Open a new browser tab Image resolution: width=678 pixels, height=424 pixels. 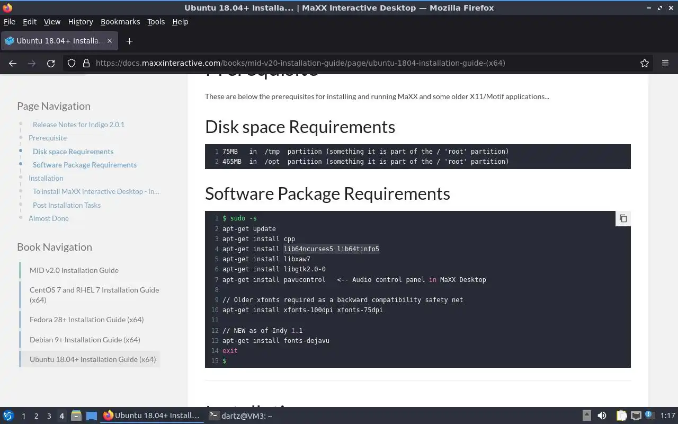129,41
